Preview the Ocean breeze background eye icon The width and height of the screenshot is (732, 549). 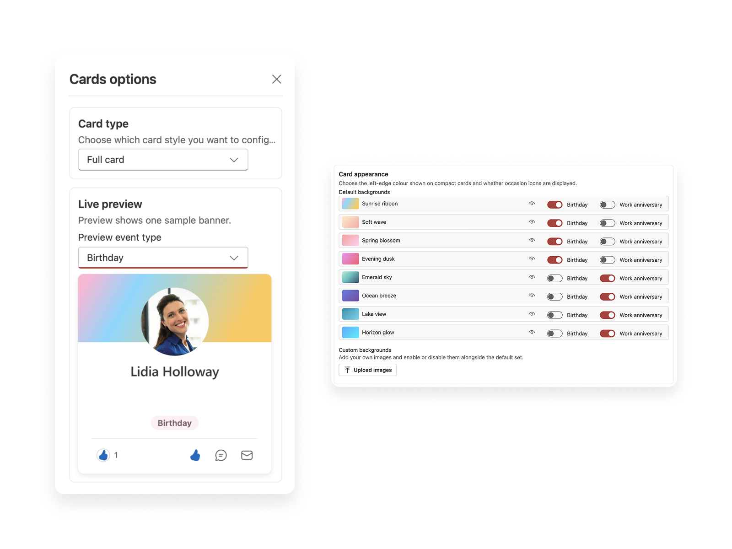point(532,296)
